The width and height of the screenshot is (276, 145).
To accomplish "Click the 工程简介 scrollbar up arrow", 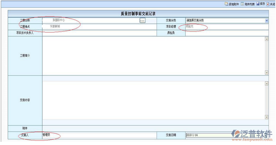I will pos(266,39).
